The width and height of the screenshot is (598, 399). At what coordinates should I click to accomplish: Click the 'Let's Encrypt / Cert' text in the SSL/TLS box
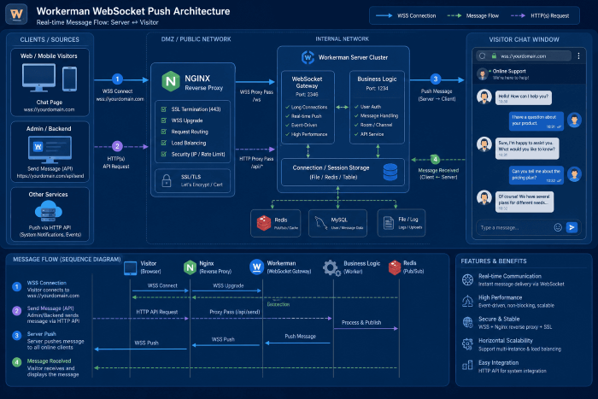click(202, 185)
